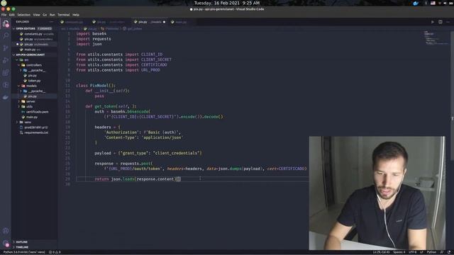Open the Explorer panel ellipsis menu
Image resolution: width=454 pixels, height=255 pixels.
(51, 22)
